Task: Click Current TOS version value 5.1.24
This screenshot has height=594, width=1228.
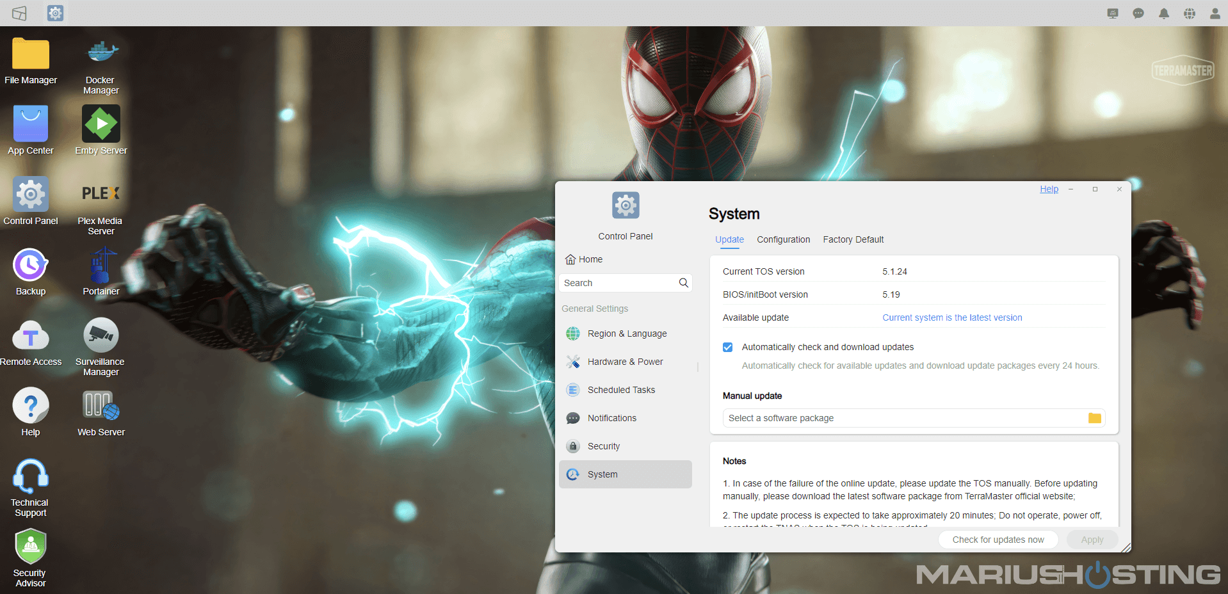Action: pos(894,271)
